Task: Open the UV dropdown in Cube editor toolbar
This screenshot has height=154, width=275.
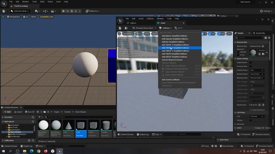Action: pyautogui.click(x=178, y=28)
